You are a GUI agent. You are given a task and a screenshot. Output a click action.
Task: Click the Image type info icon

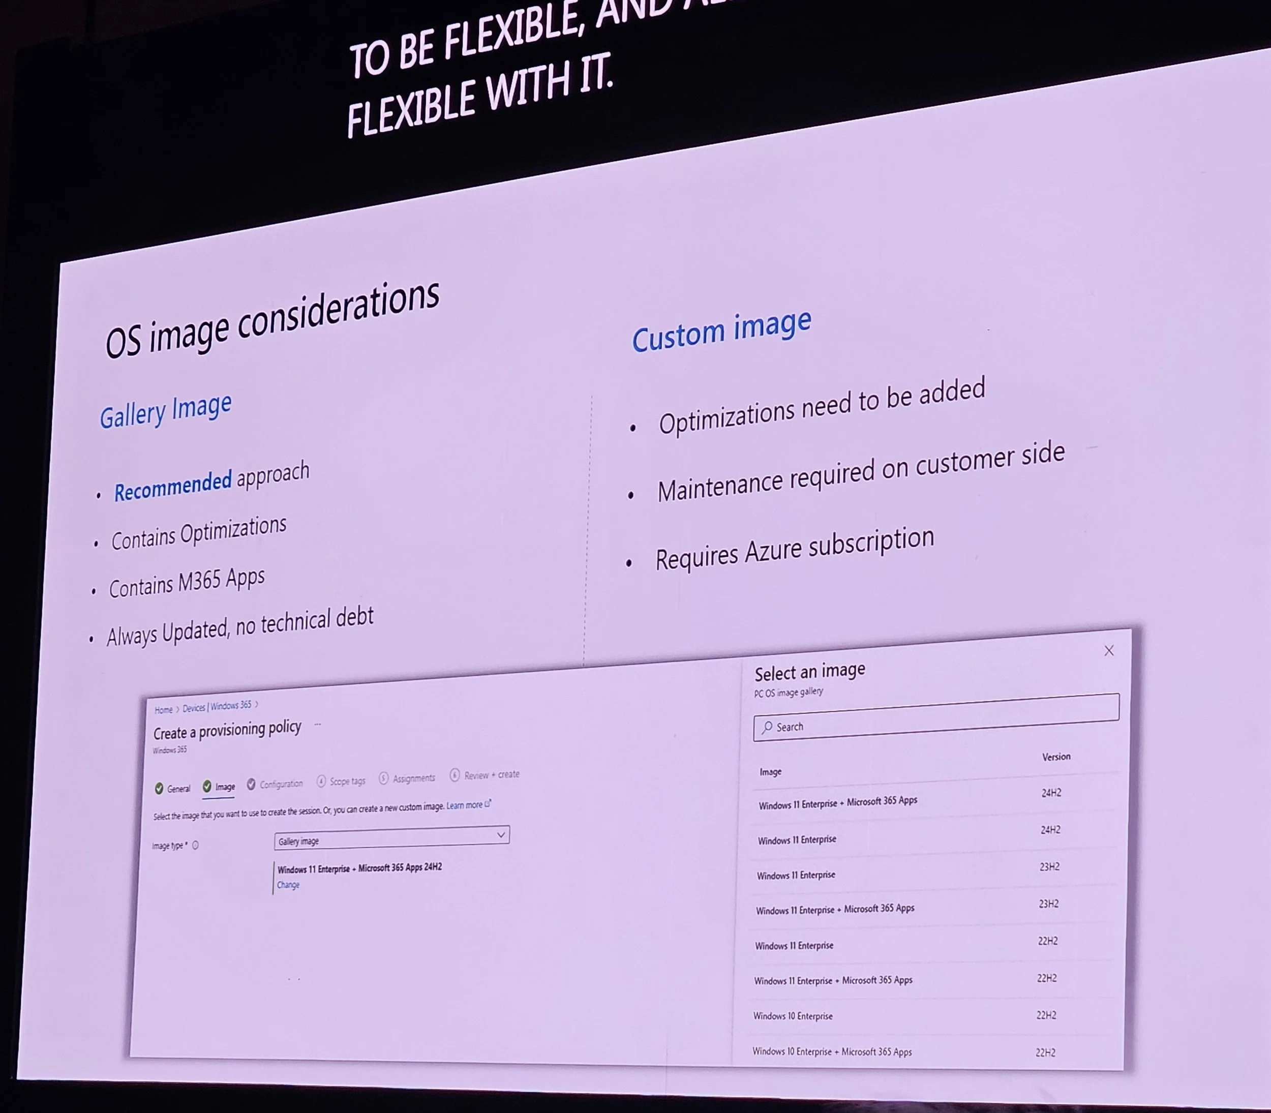[195, 846]
